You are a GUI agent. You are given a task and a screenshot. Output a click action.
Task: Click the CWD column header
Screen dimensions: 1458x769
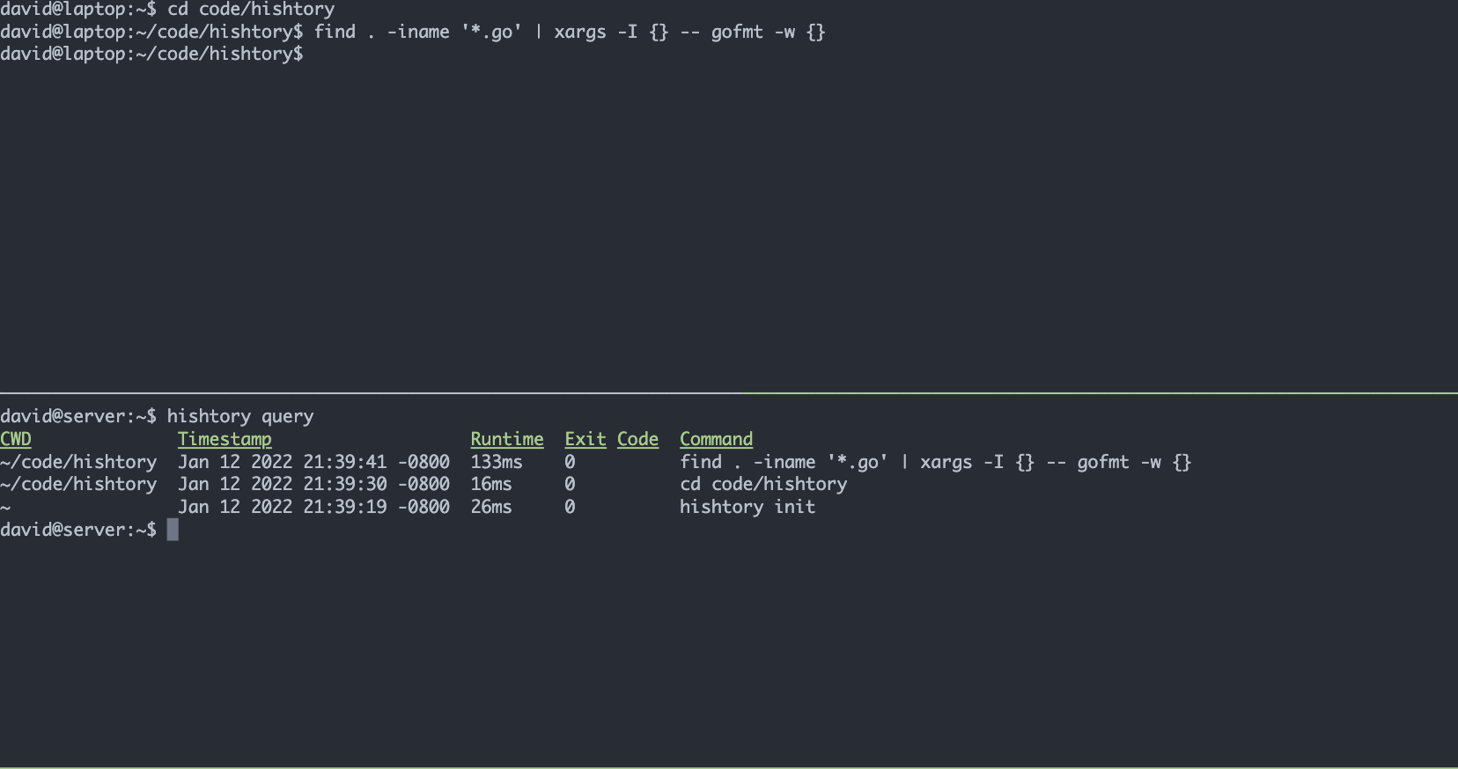coord(16,439)
